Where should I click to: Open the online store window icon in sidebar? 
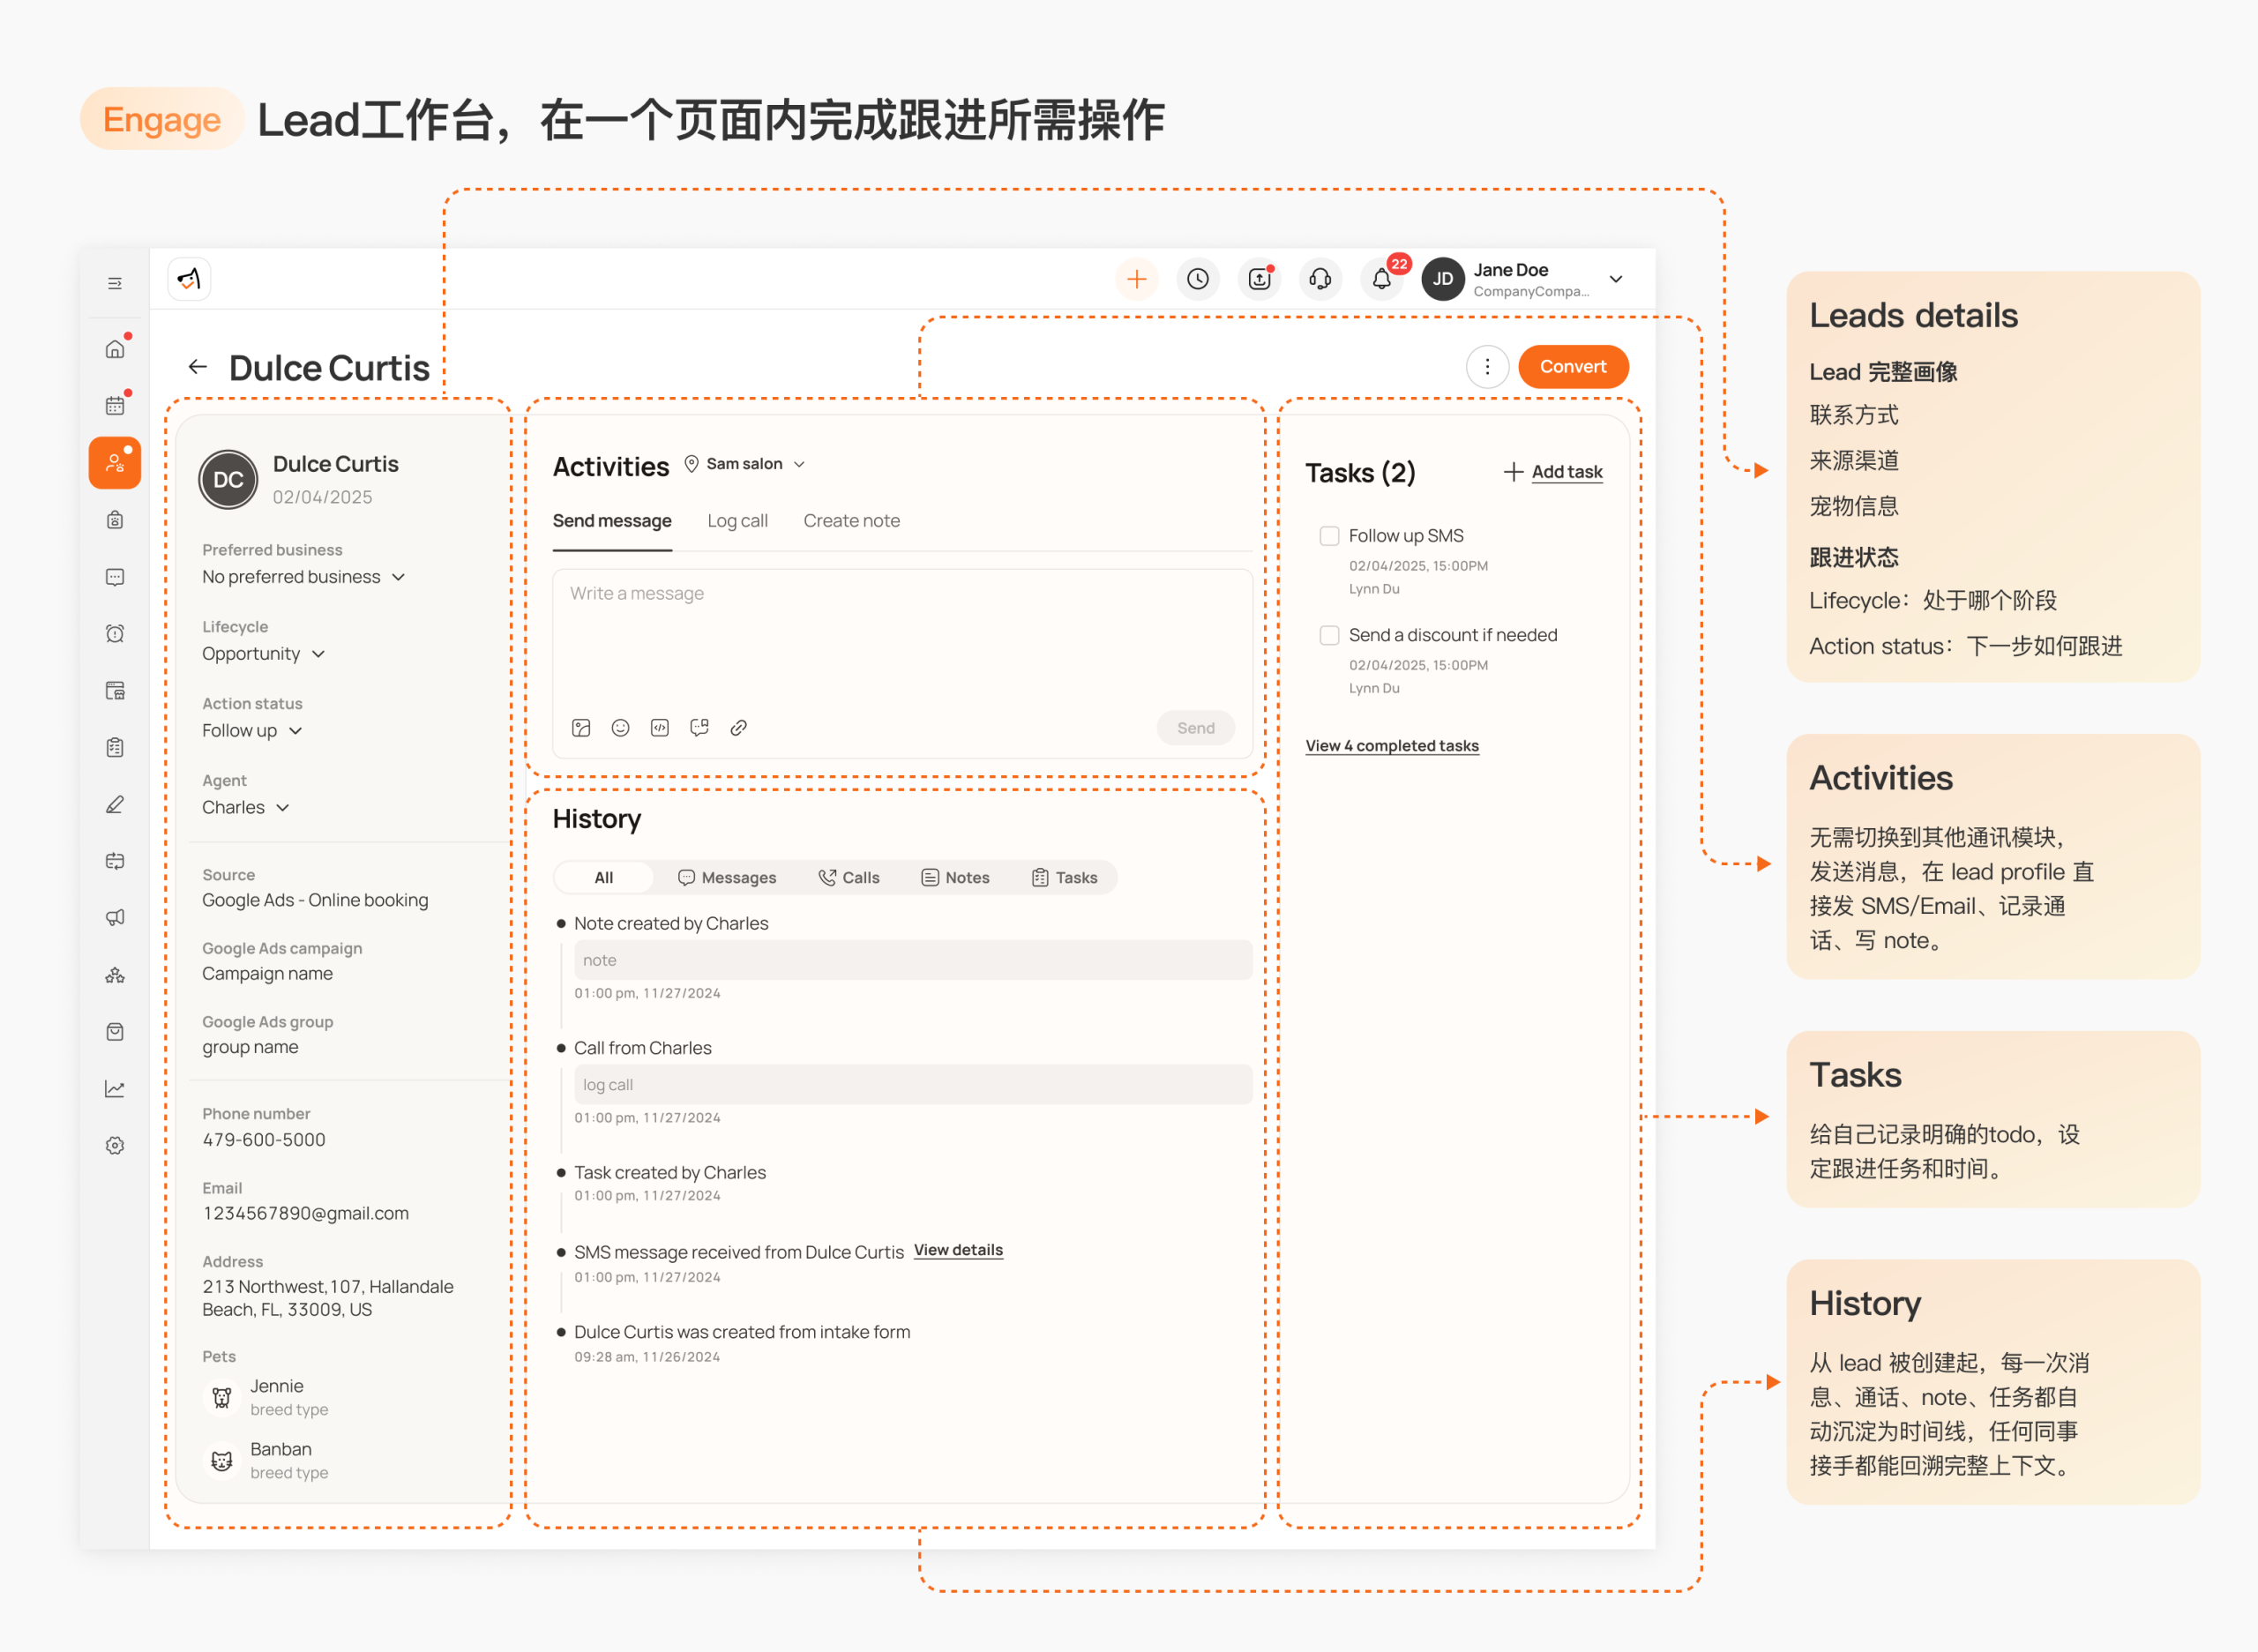[x=115, y=691]
